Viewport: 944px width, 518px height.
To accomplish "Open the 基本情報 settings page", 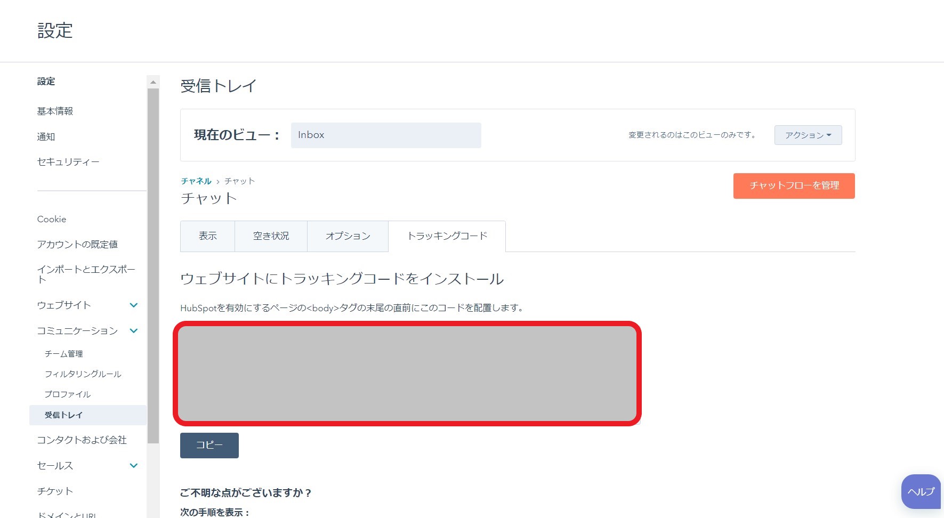I will (55, 111).
